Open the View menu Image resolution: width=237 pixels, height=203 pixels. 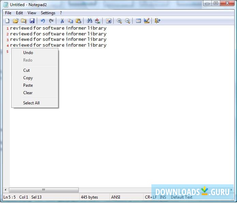pos(32,13)
